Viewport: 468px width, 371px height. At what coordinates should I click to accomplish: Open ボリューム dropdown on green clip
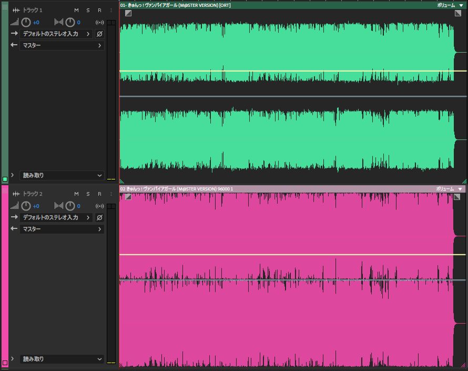450,5
